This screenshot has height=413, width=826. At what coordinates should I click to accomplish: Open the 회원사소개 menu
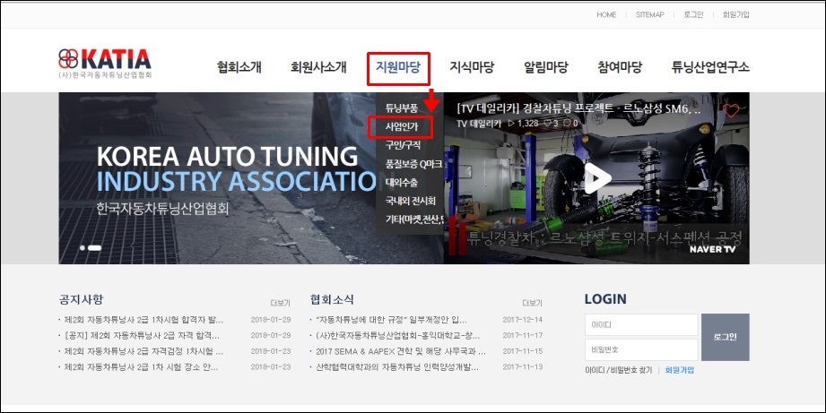coord(318,67)
